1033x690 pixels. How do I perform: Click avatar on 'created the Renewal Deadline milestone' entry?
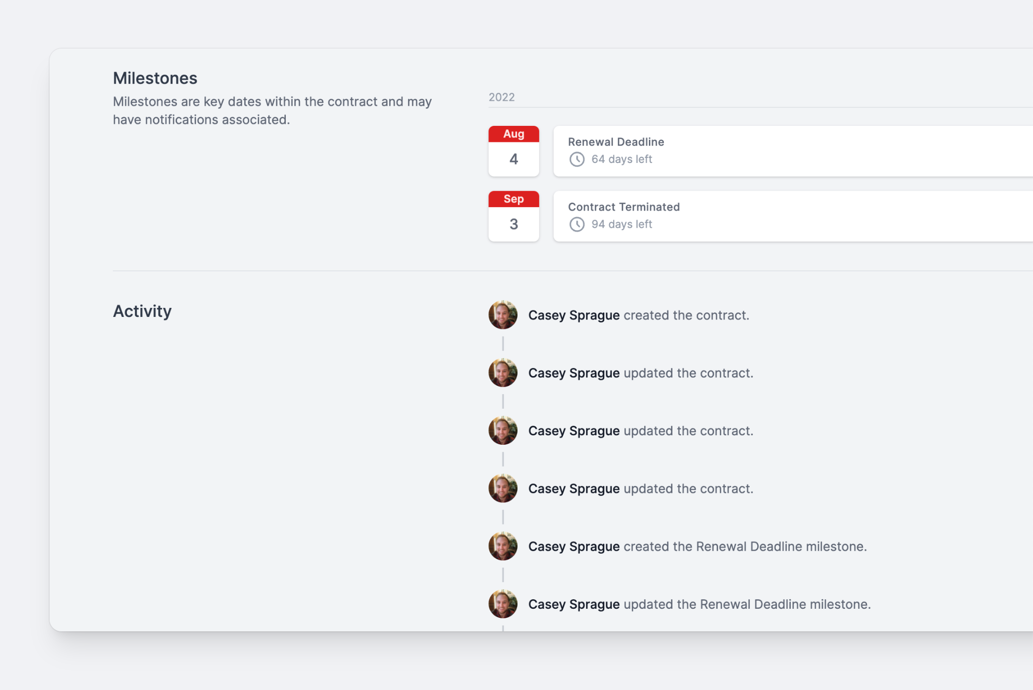503,546
